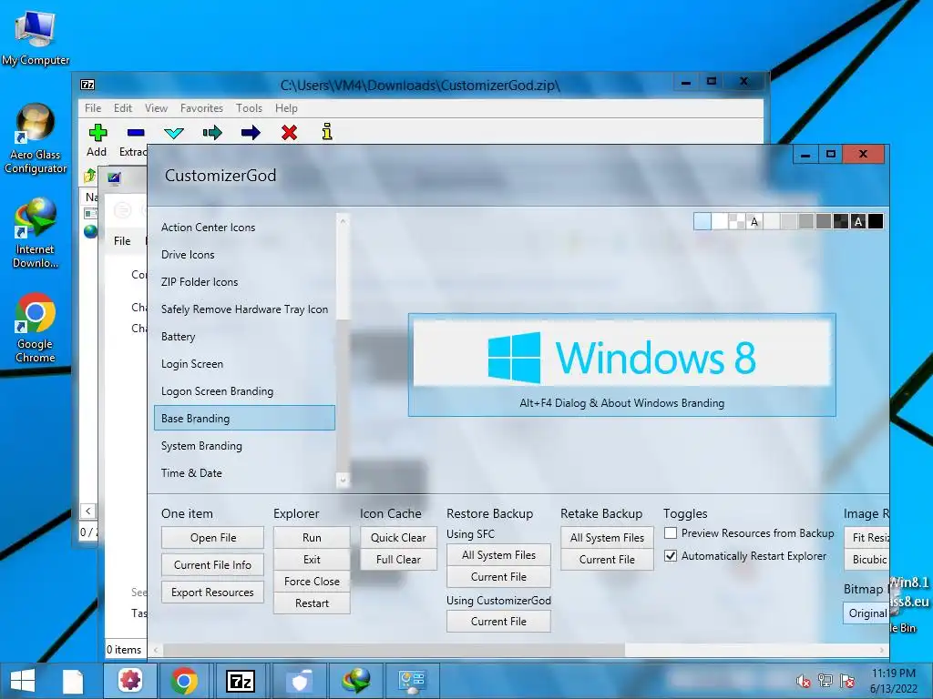933x699 pixels.
Task: Open the Edit menu in 7-Zip
Action: tap(123, 108)
